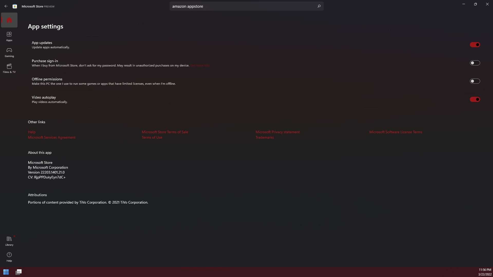Screen dimensions: 493x277
Task: Open Microsoft Software License Terms link
Action: click(x=396, y=132)
